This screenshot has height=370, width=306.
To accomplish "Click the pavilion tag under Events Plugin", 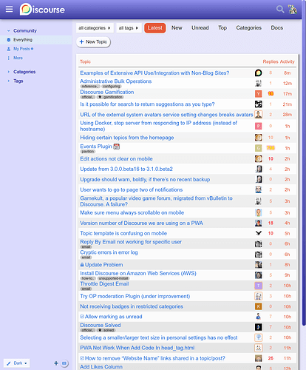I will pyautogui.click(x=88, y=152).
